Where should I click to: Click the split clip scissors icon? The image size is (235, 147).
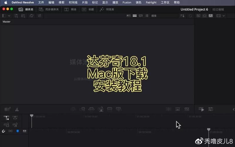pyautogui.click(x=17, y=110)
